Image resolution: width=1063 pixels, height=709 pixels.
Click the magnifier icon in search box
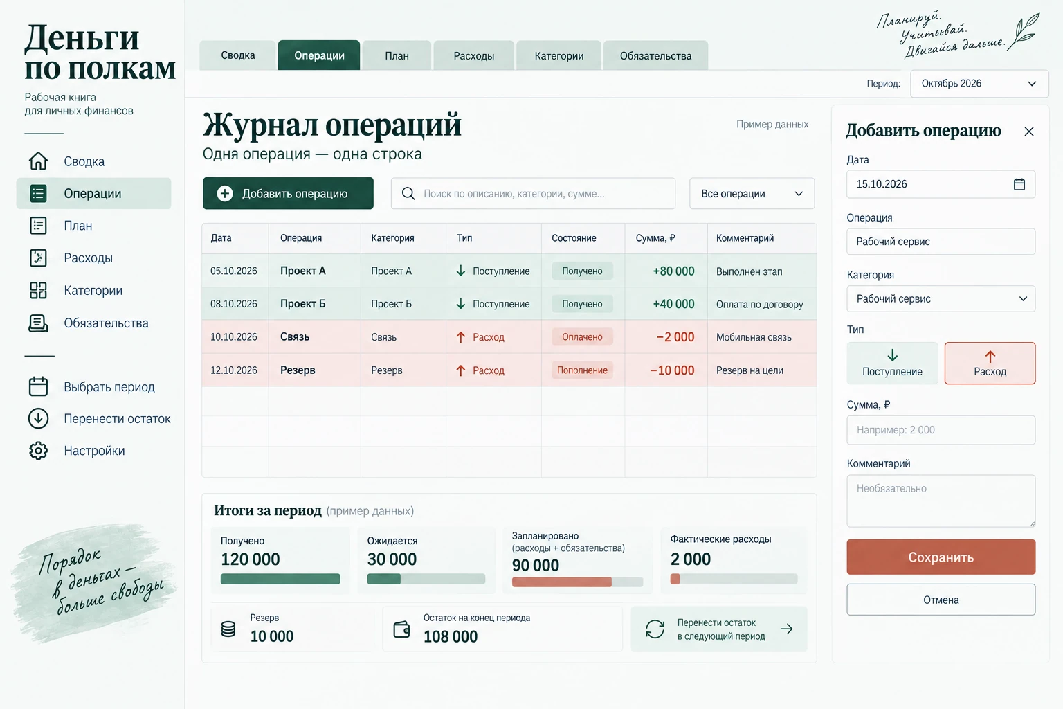tap(408, 194)
